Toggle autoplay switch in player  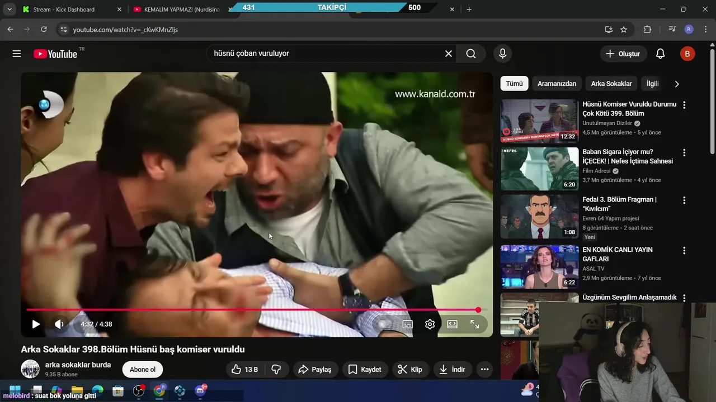383,324
